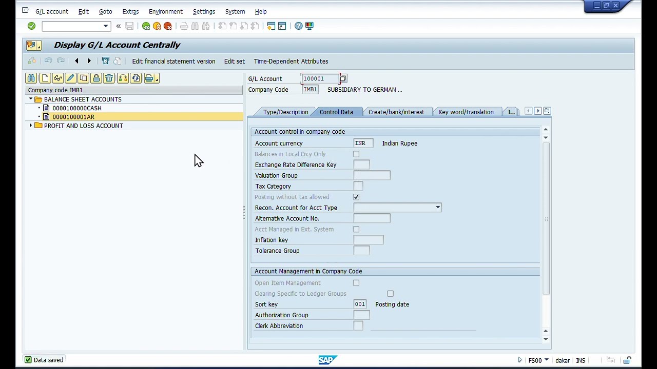Click the Sort key input field
The height and width of the screenshot is (369, 657).
pos(360,304)
